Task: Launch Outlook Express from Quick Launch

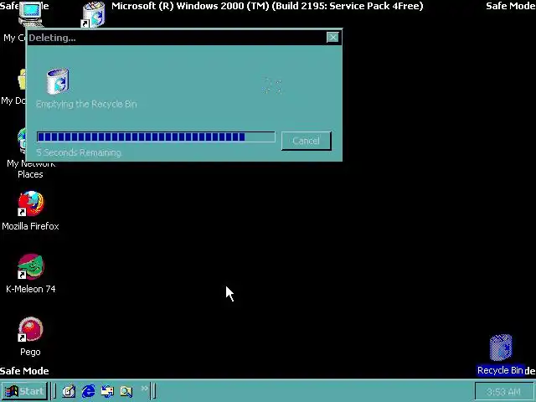Action: [107, 391]
